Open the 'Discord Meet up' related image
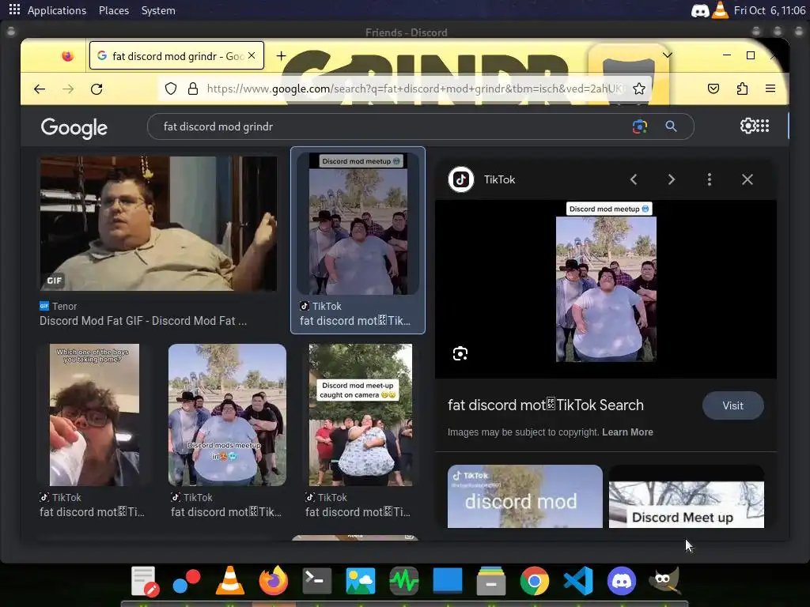This screenshot has height=607, width=810. tap(686, 496)
